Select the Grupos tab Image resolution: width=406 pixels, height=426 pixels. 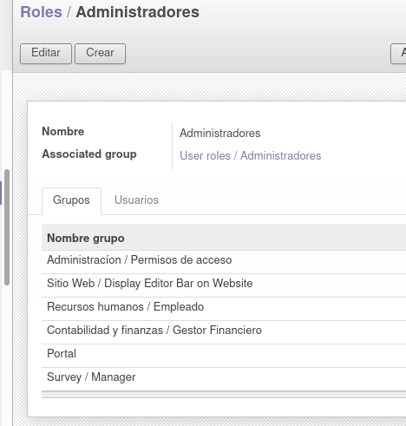pyautogui.click(x=71, y=200)
